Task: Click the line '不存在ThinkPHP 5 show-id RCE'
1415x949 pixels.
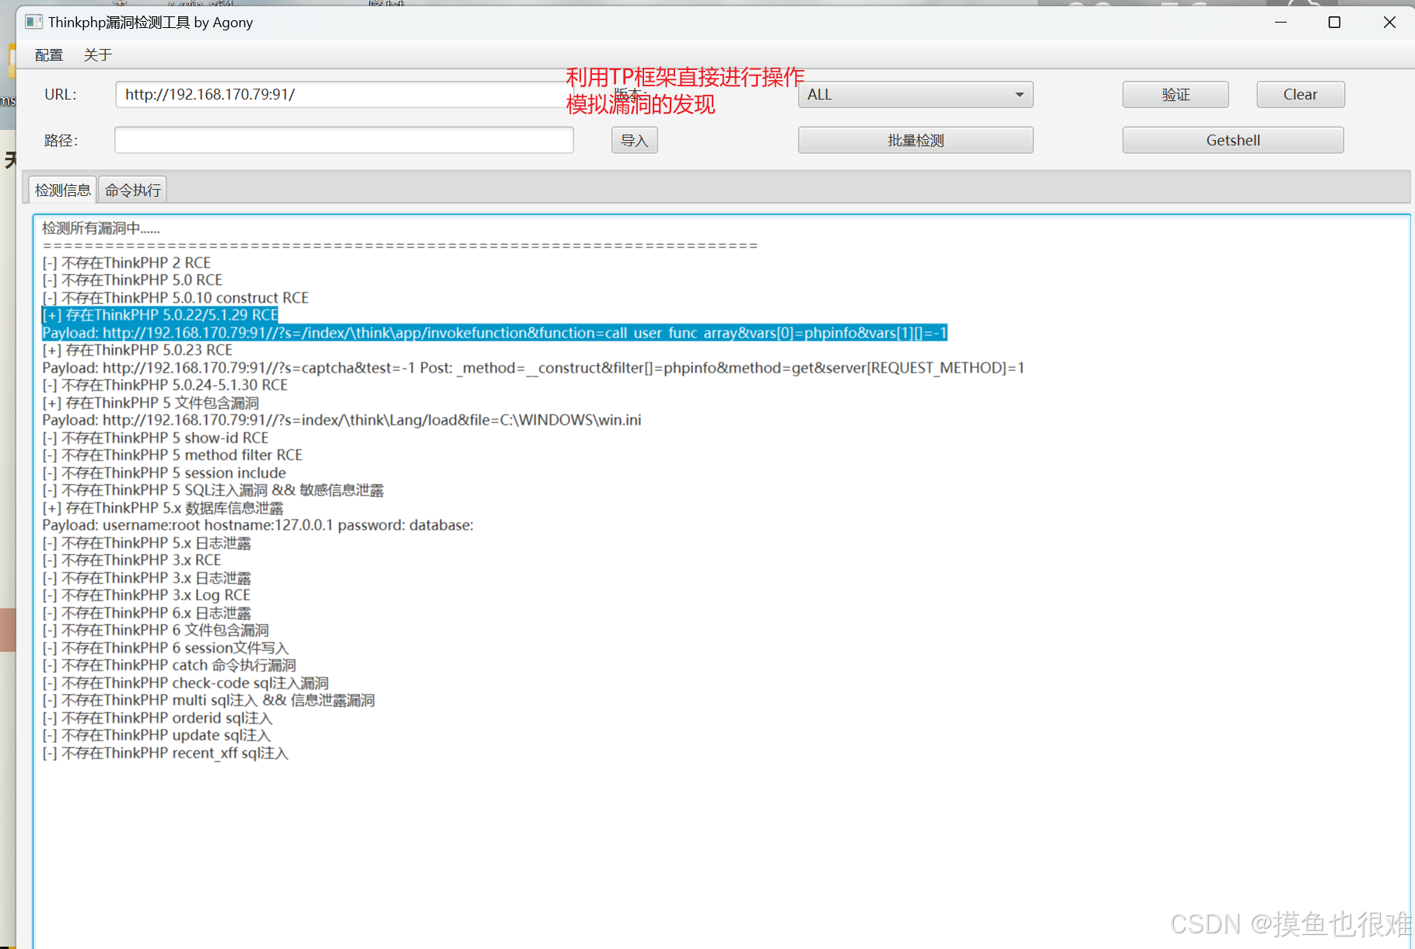Action: click(156, 438)
